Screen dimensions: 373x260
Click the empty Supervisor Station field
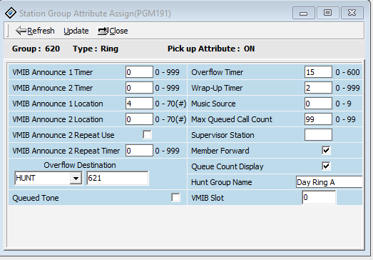[x=318, y=135]
